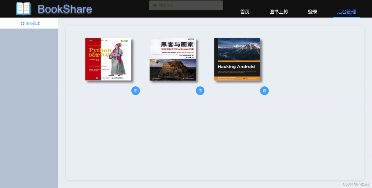The width and height of the screenshot is (372, 188).
Task: Delete the Python 深度学习 book
Action: pos(135,91)
